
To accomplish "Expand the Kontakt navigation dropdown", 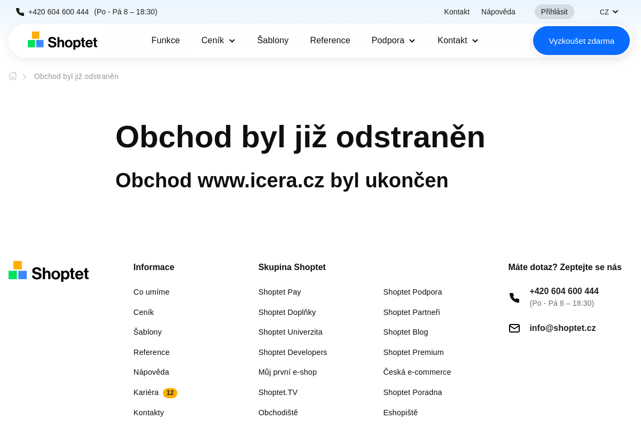I will (457, 40).
